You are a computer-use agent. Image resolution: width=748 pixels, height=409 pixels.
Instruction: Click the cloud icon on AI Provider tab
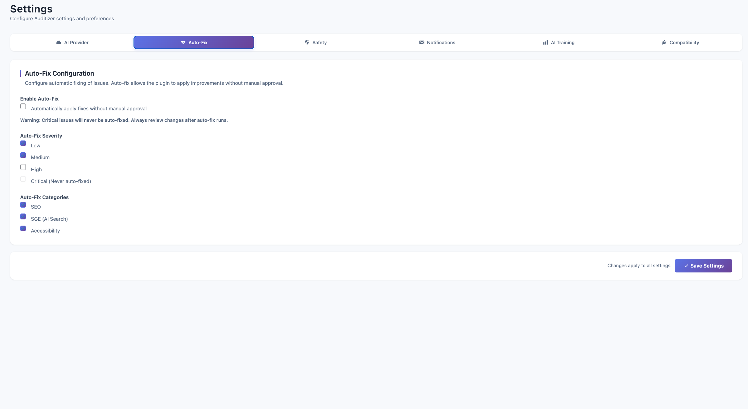(x=59, y=43)
